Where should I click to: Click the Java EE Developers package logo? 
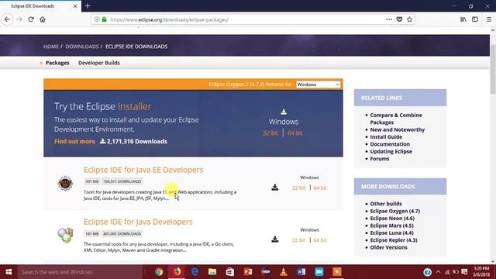(65, 183)
